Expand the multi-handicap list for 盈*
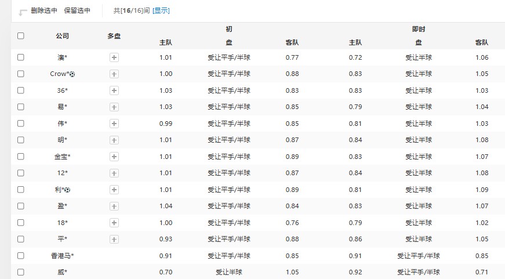The width and height of the screenshot is (505, 279). pos(114,206)
